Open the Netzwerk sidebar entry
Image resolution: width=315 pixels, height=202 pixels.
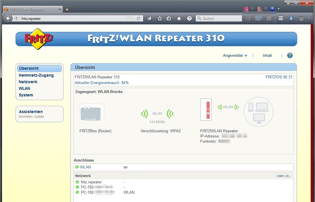[28, 82]
